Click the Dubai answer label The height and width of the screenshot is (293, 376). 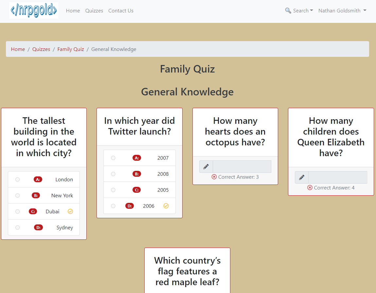52,212
